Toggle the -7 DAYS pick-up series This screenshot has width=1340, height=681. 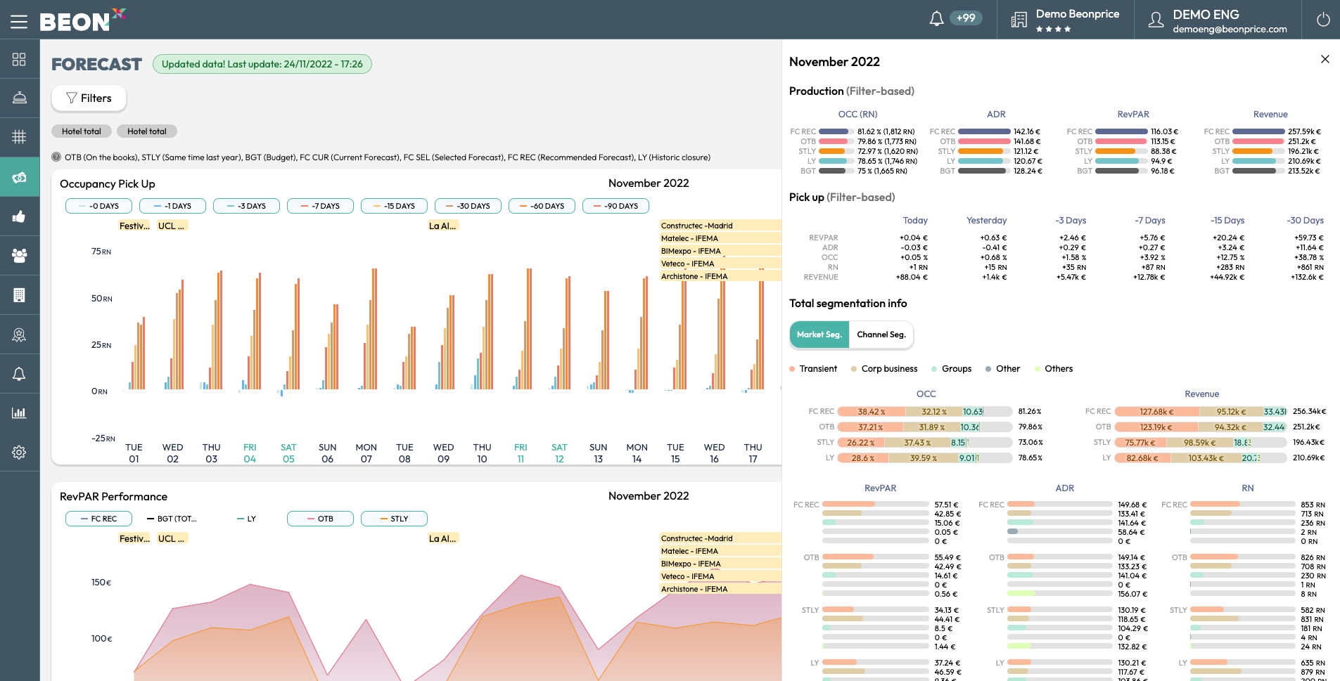(320, 206)
